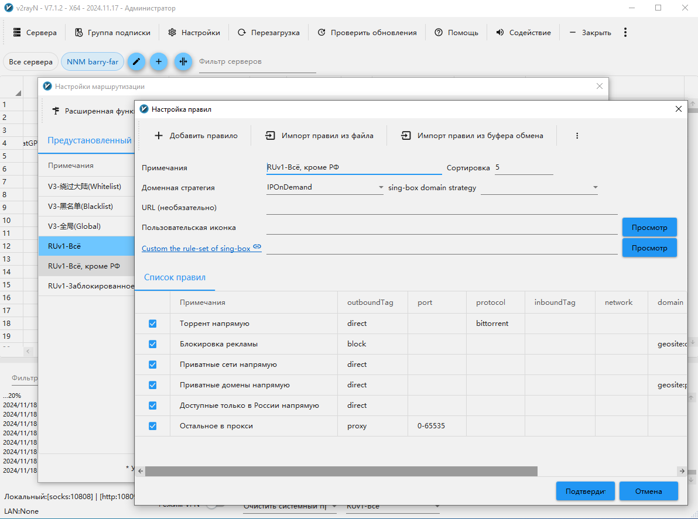This screenshot has width=698, height=519.
Task: Select the NNM barry-far subscription group tab
Action: [93, 61]
